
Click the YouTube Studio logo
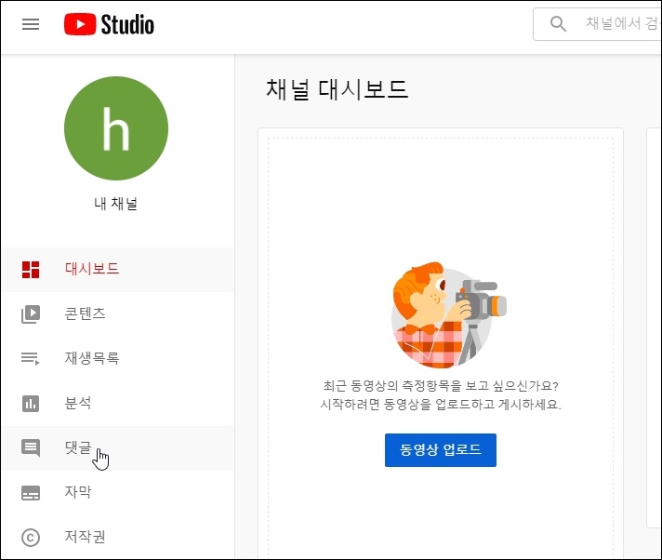point(109,24)
